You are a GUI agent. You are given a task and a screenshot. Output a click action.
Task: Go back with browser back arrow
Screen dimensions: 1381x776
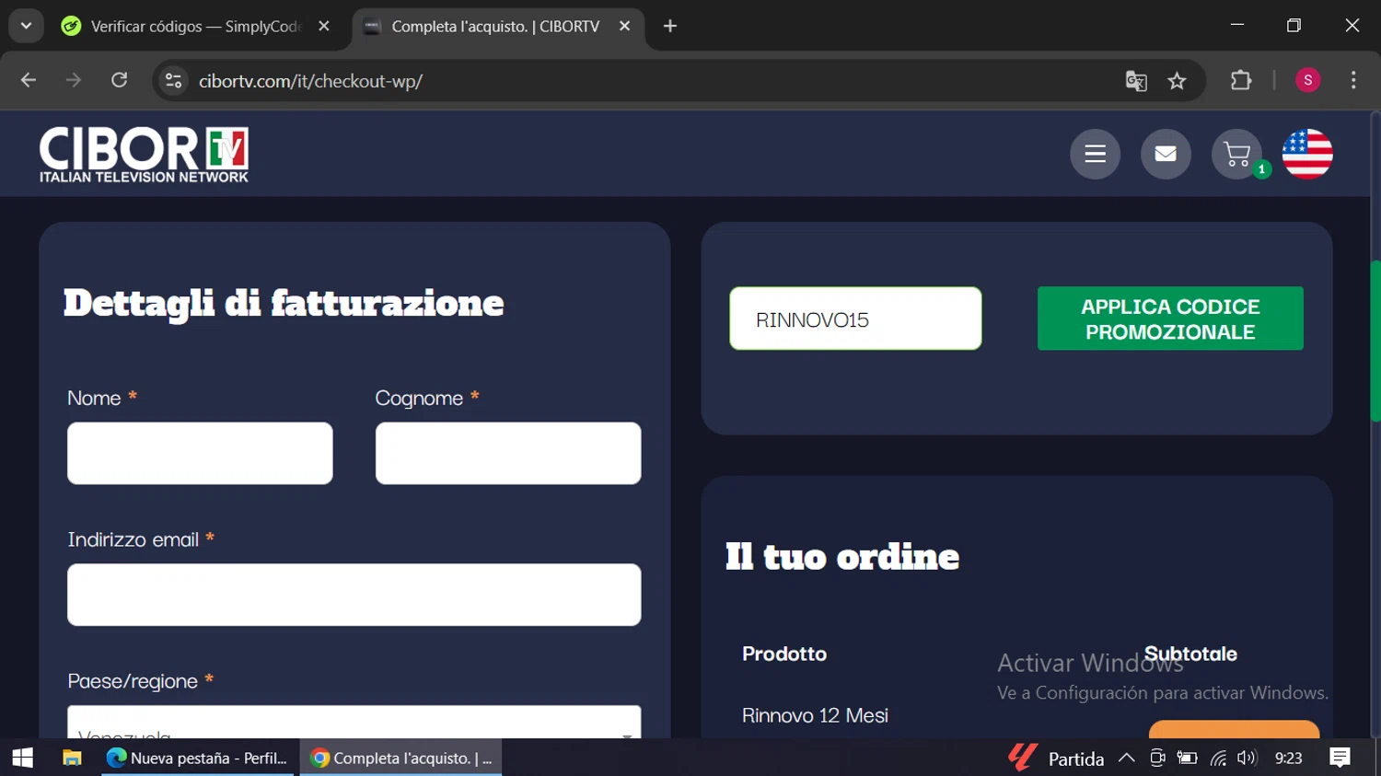tap(29, 81)
